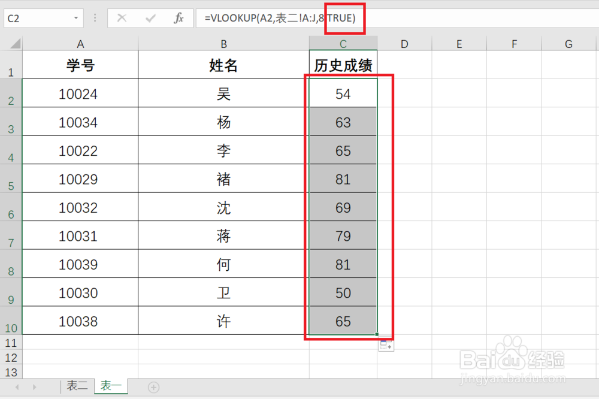Click the cell containing 蒋
Image resolution: width=599 pixels, height=399 pixels.
click(x=223, y=235)
